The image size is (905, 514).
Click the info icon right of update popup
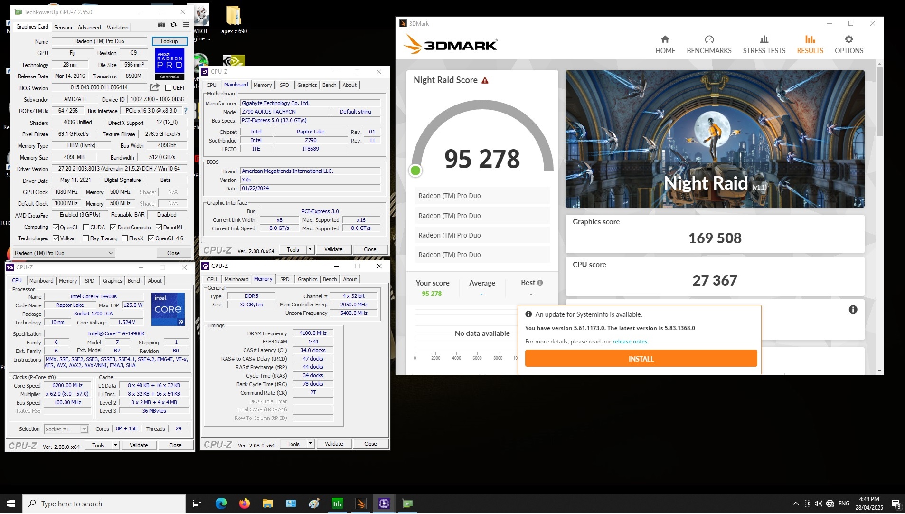[853, 310]
